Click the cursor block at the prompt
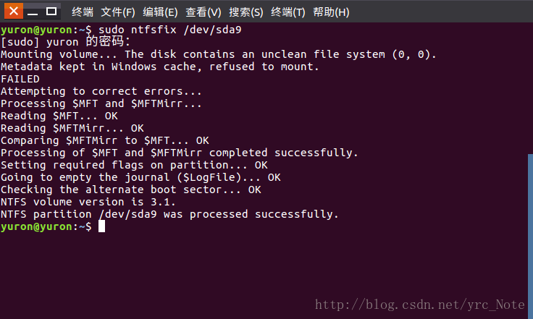Screen dimensions: 533x319 (101, 226)
